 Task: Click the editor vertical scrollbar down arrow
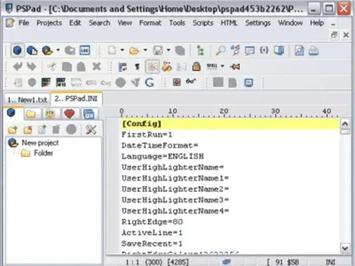point(345,249)
